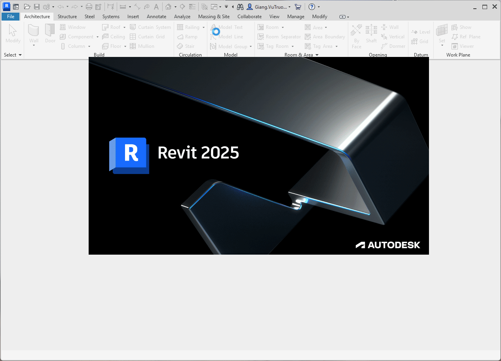Image resolution: width=501 pixels, height=361 pixels.
Task: Click the Ref Plane tool
Action: 466,37
